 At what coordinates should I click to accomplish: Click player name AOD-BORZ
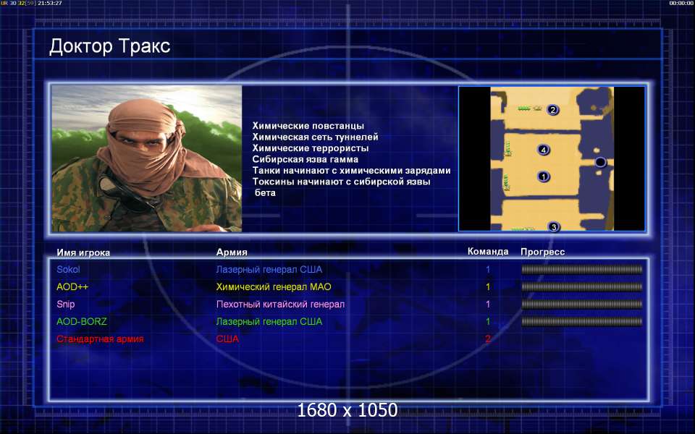pos(82,321)
